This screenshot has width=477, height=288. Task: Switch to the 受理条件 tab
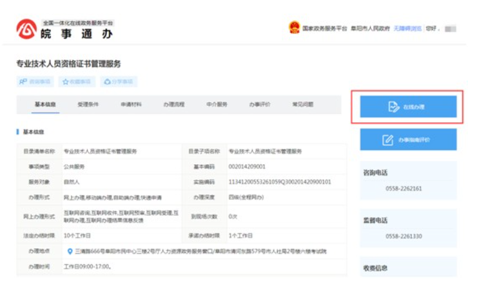click(x=88, y=104)
